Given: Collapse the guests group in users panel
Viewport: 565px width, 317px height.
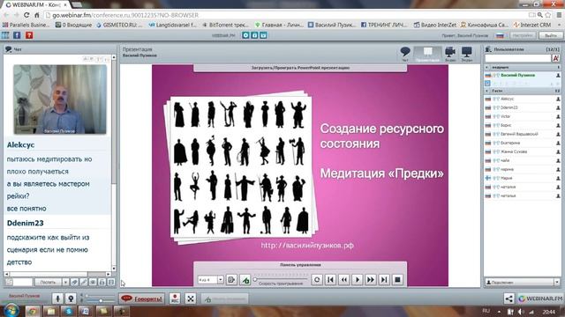Looking at the screenshot, I should [486, 91].
